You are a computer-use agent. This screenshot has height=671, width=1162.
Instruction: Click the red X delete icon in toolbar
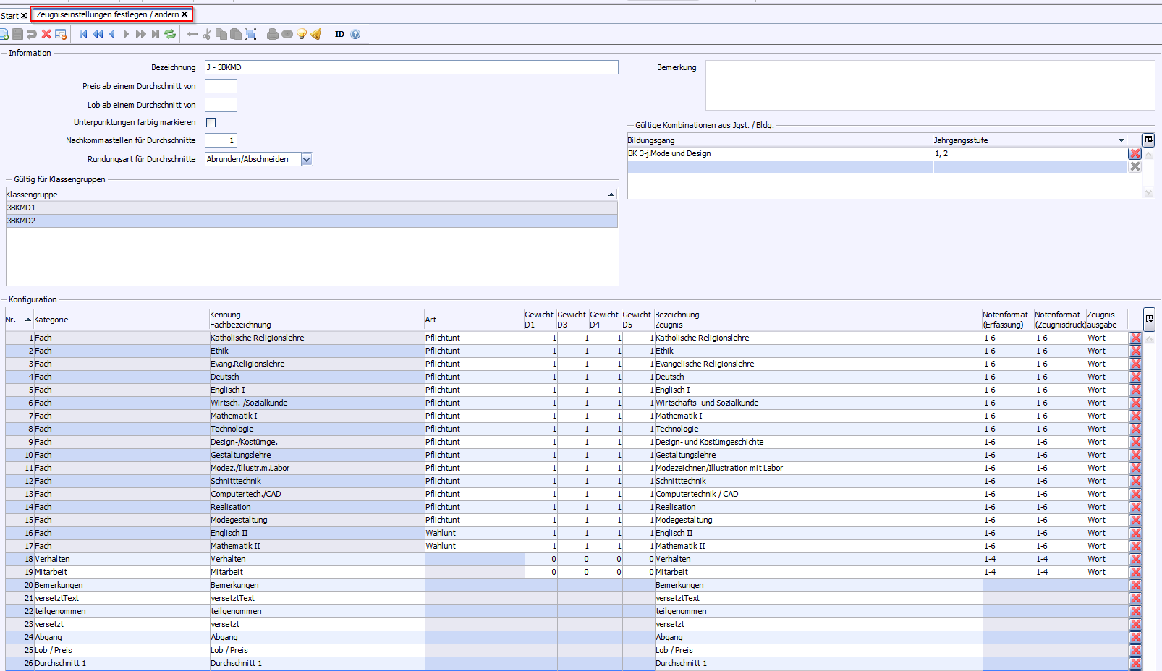pos(46,34)
